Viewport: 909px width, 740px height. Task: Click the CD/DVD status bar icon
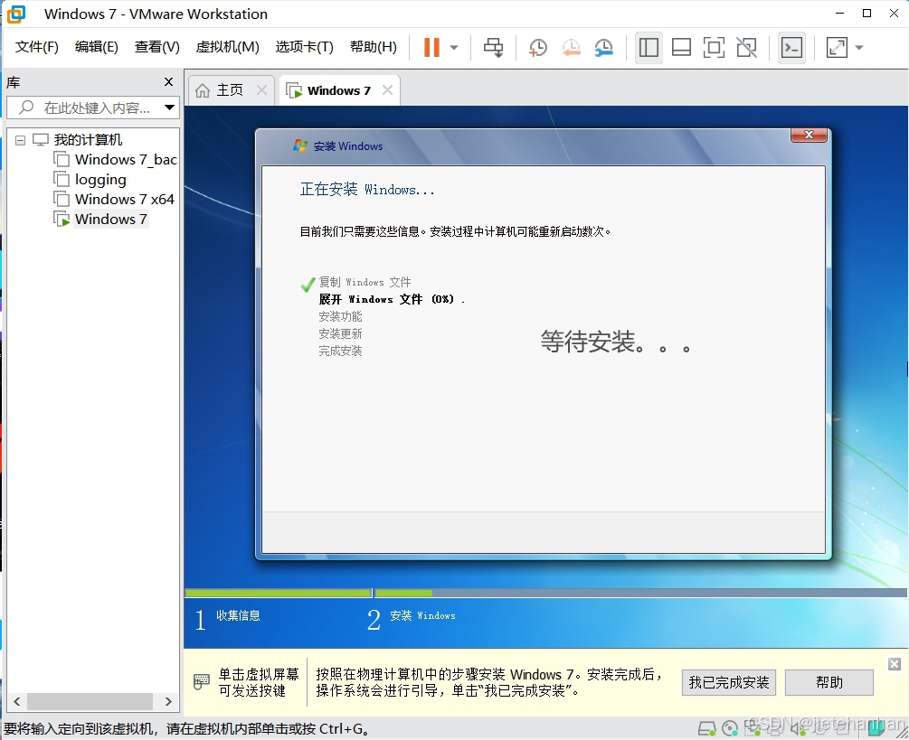pyautogui.click(x=730, y=728)
